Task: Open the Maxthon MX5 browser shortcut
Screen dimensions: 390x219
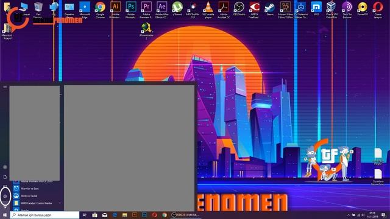Action: point(316,9)
